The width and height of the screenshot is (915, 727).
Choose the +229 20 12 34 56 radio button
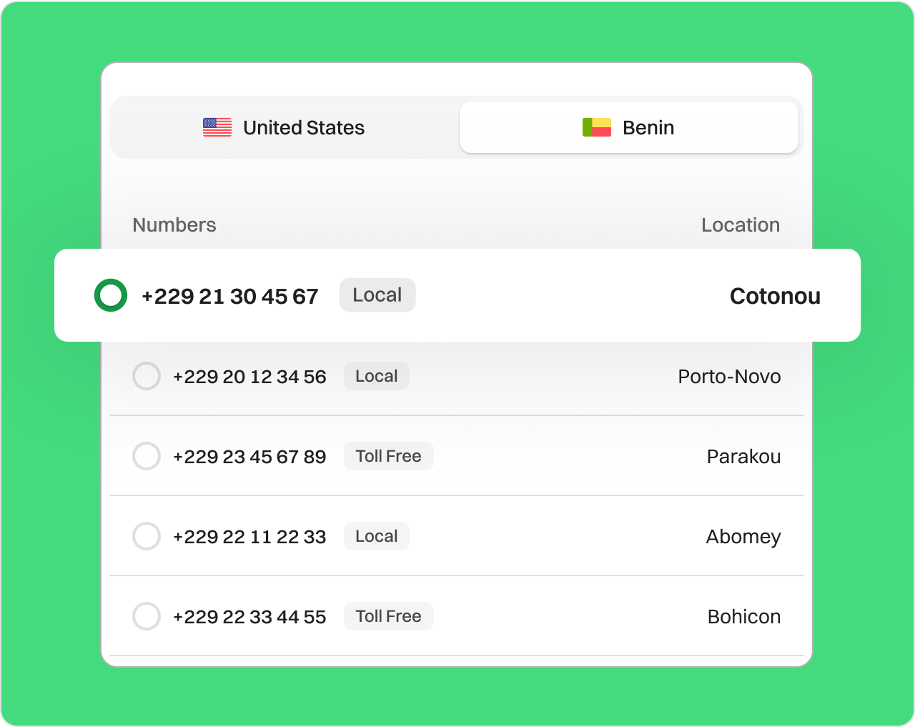(x=147, y=376)
